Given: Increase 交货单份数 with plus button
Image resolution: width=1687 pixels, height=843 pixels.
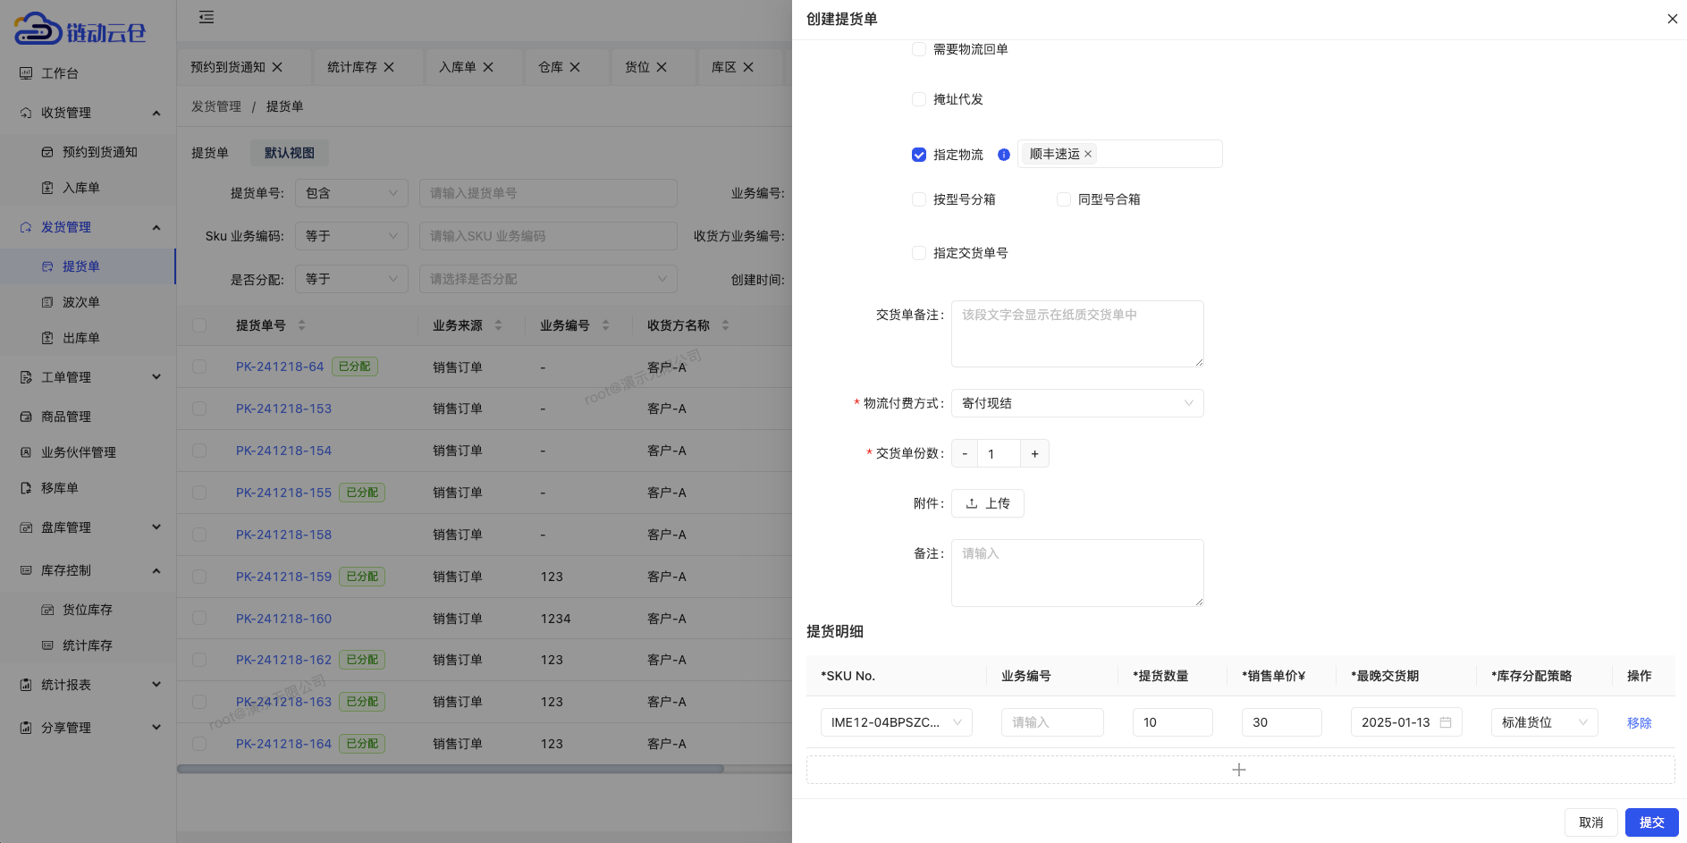Looking at the screenshot, I should [x=1034, y=454].
